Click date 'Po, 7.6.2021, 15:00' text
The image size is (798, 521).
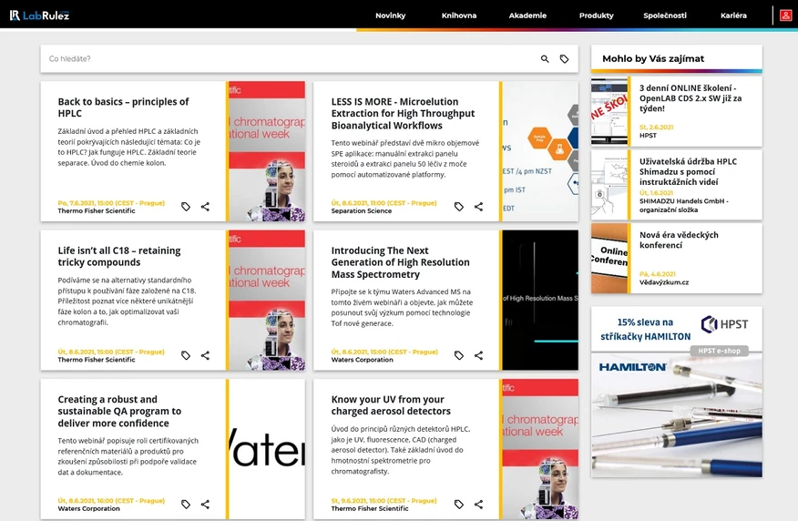(x=111, y=203)
